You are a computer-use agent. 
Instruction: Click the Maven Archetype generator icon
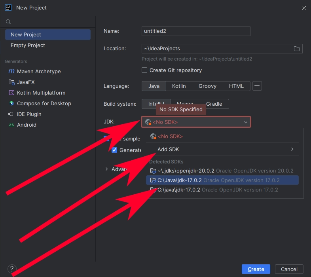[x=11, y=72]
